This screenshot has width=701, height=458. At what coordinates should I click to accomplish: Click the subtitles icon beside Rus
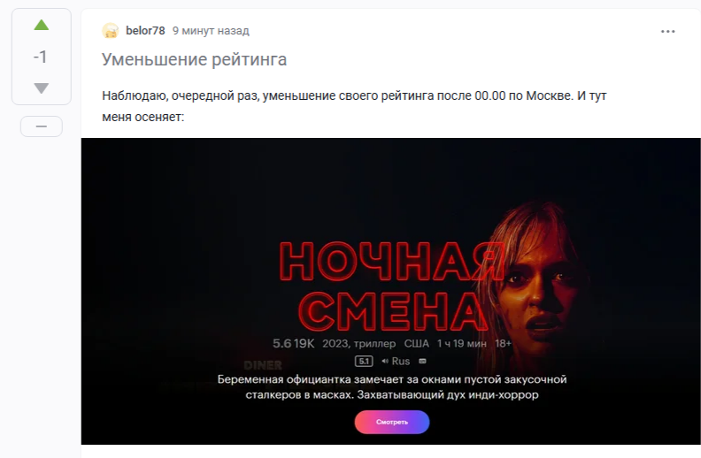pyautogui.click(x=422, y=361)
